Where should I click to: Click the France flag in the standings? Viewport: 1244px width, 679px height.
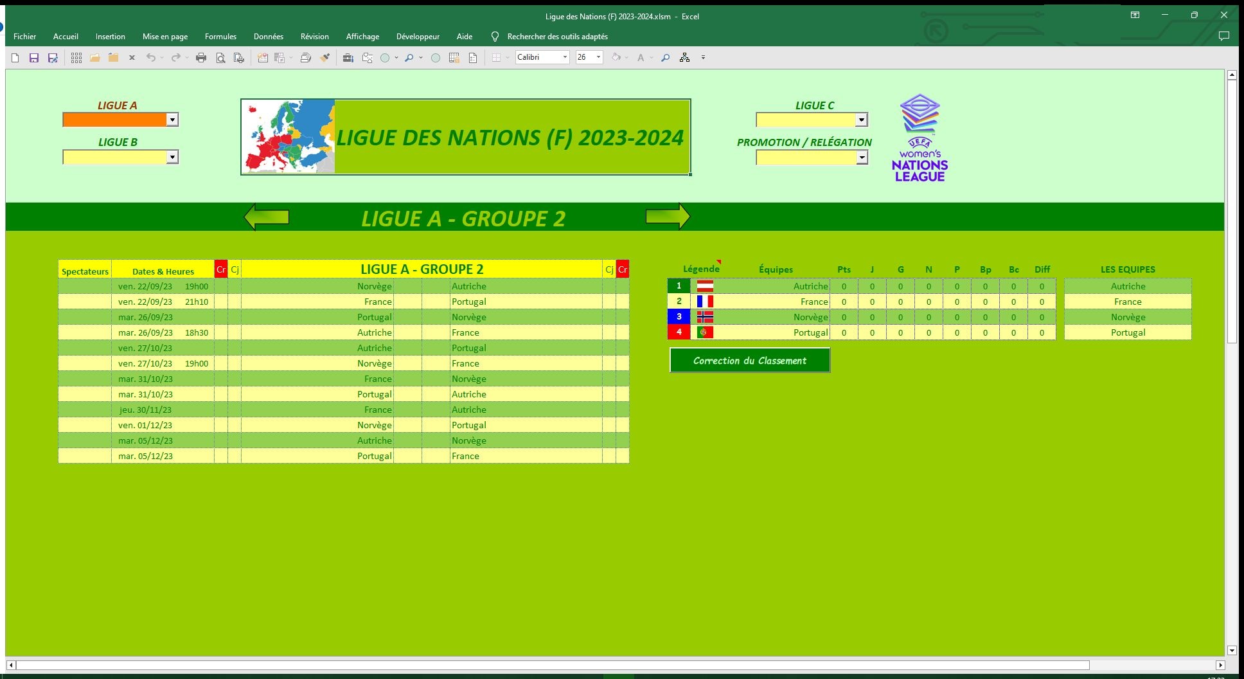(705, 302)
